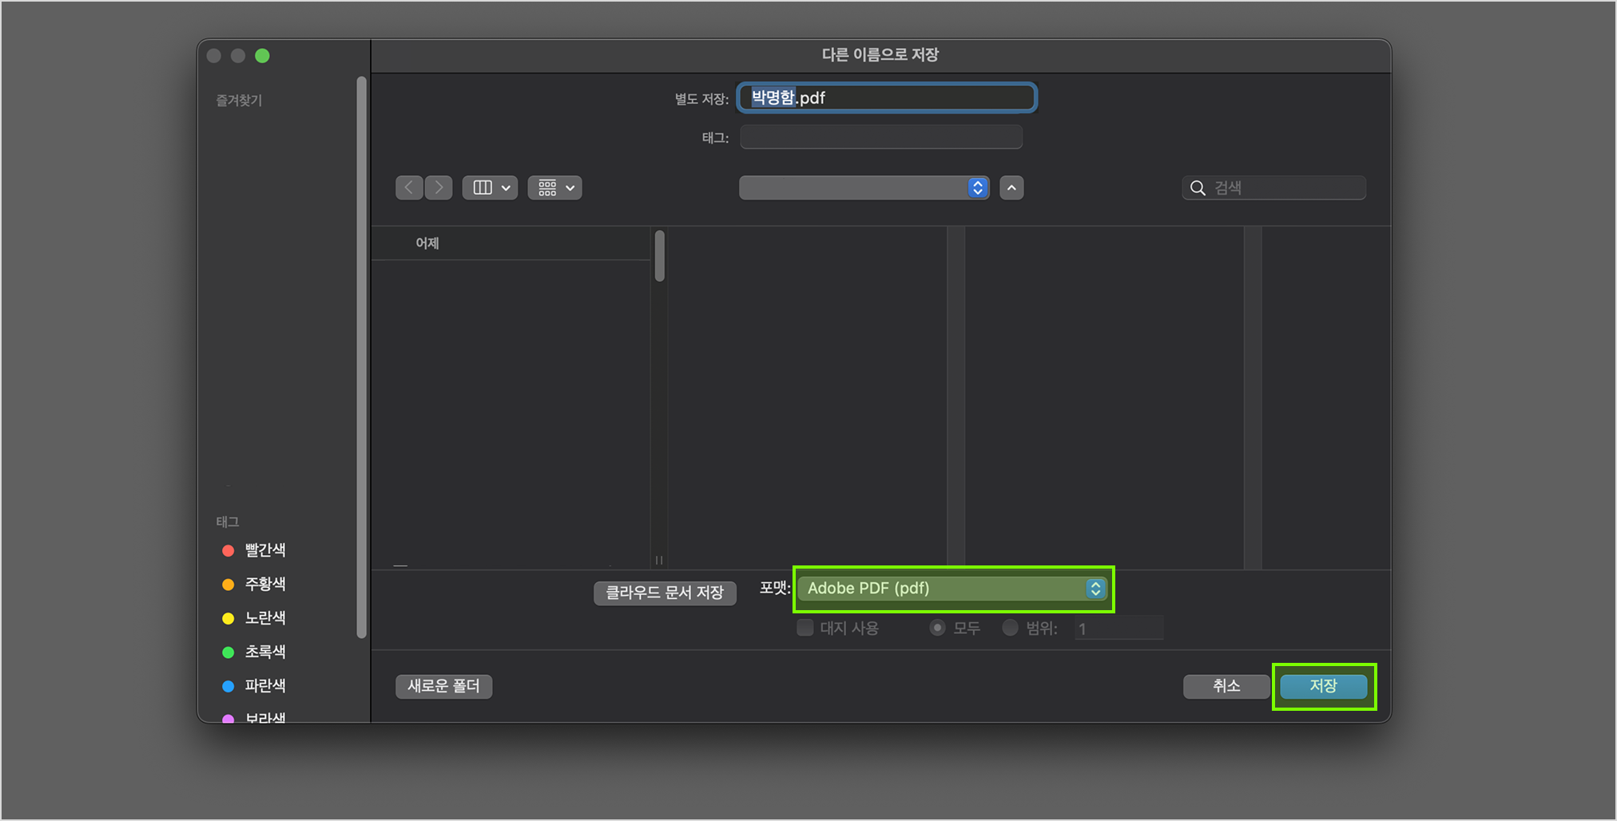The width and height of the screenshot is (1617, 821).
Task: Open the folder location dropdown
Action: [x=864, y=188]
